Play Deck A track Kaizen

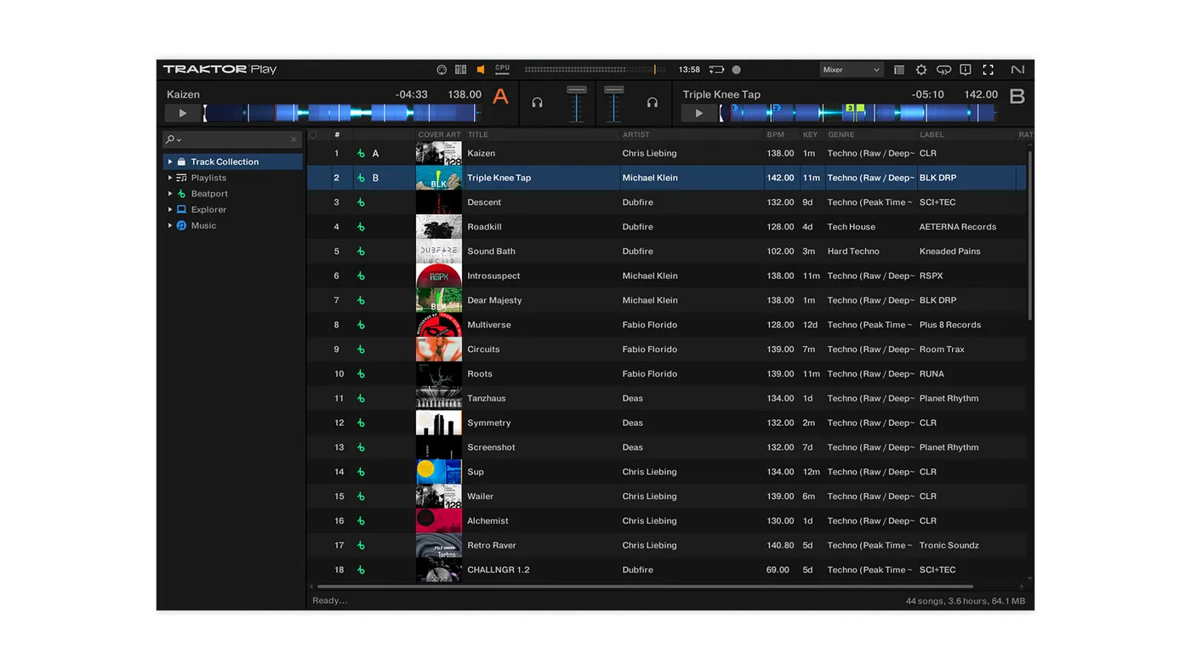tap(182, 113)
